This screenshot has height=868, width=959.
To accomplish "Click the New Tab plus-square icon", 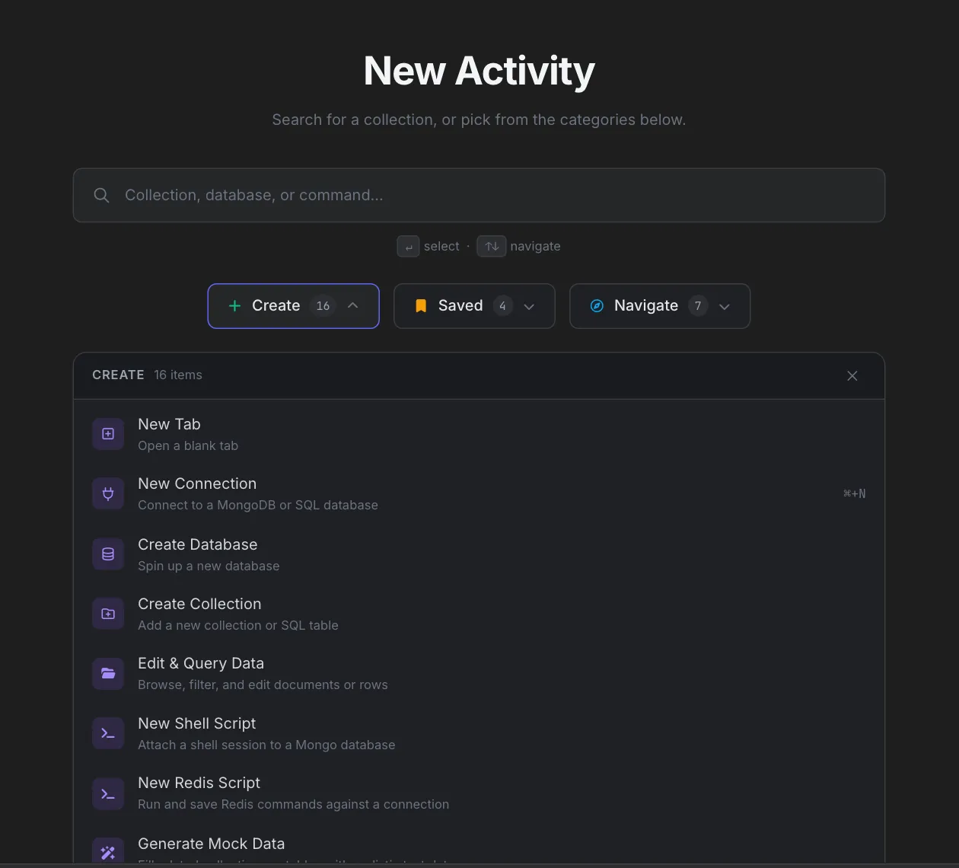I will tap(108, 434).
